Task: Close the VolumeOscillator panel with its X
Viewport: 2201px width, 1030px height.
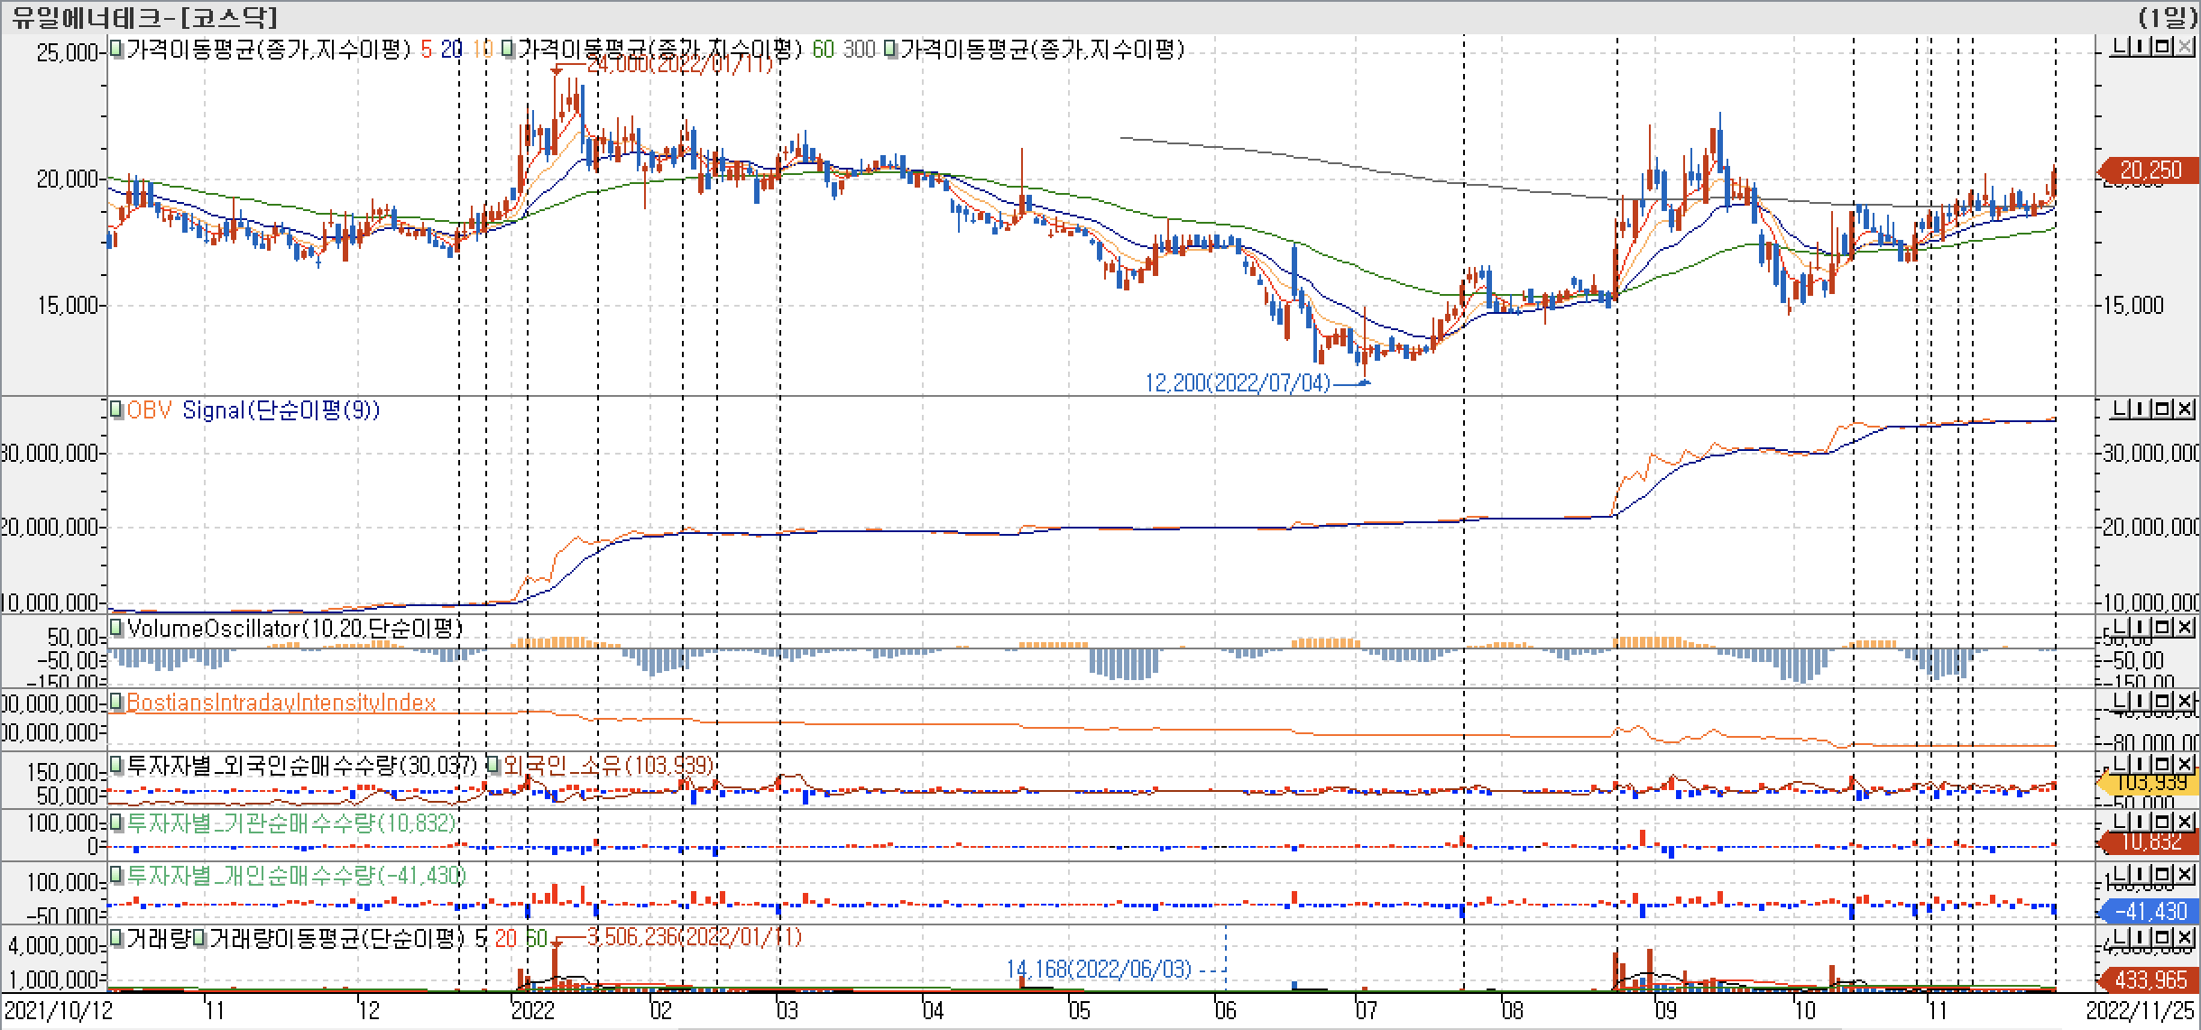Action: [2184, 627]
